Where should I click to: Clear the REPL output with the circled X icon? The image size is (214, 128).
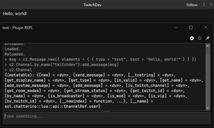192,38
